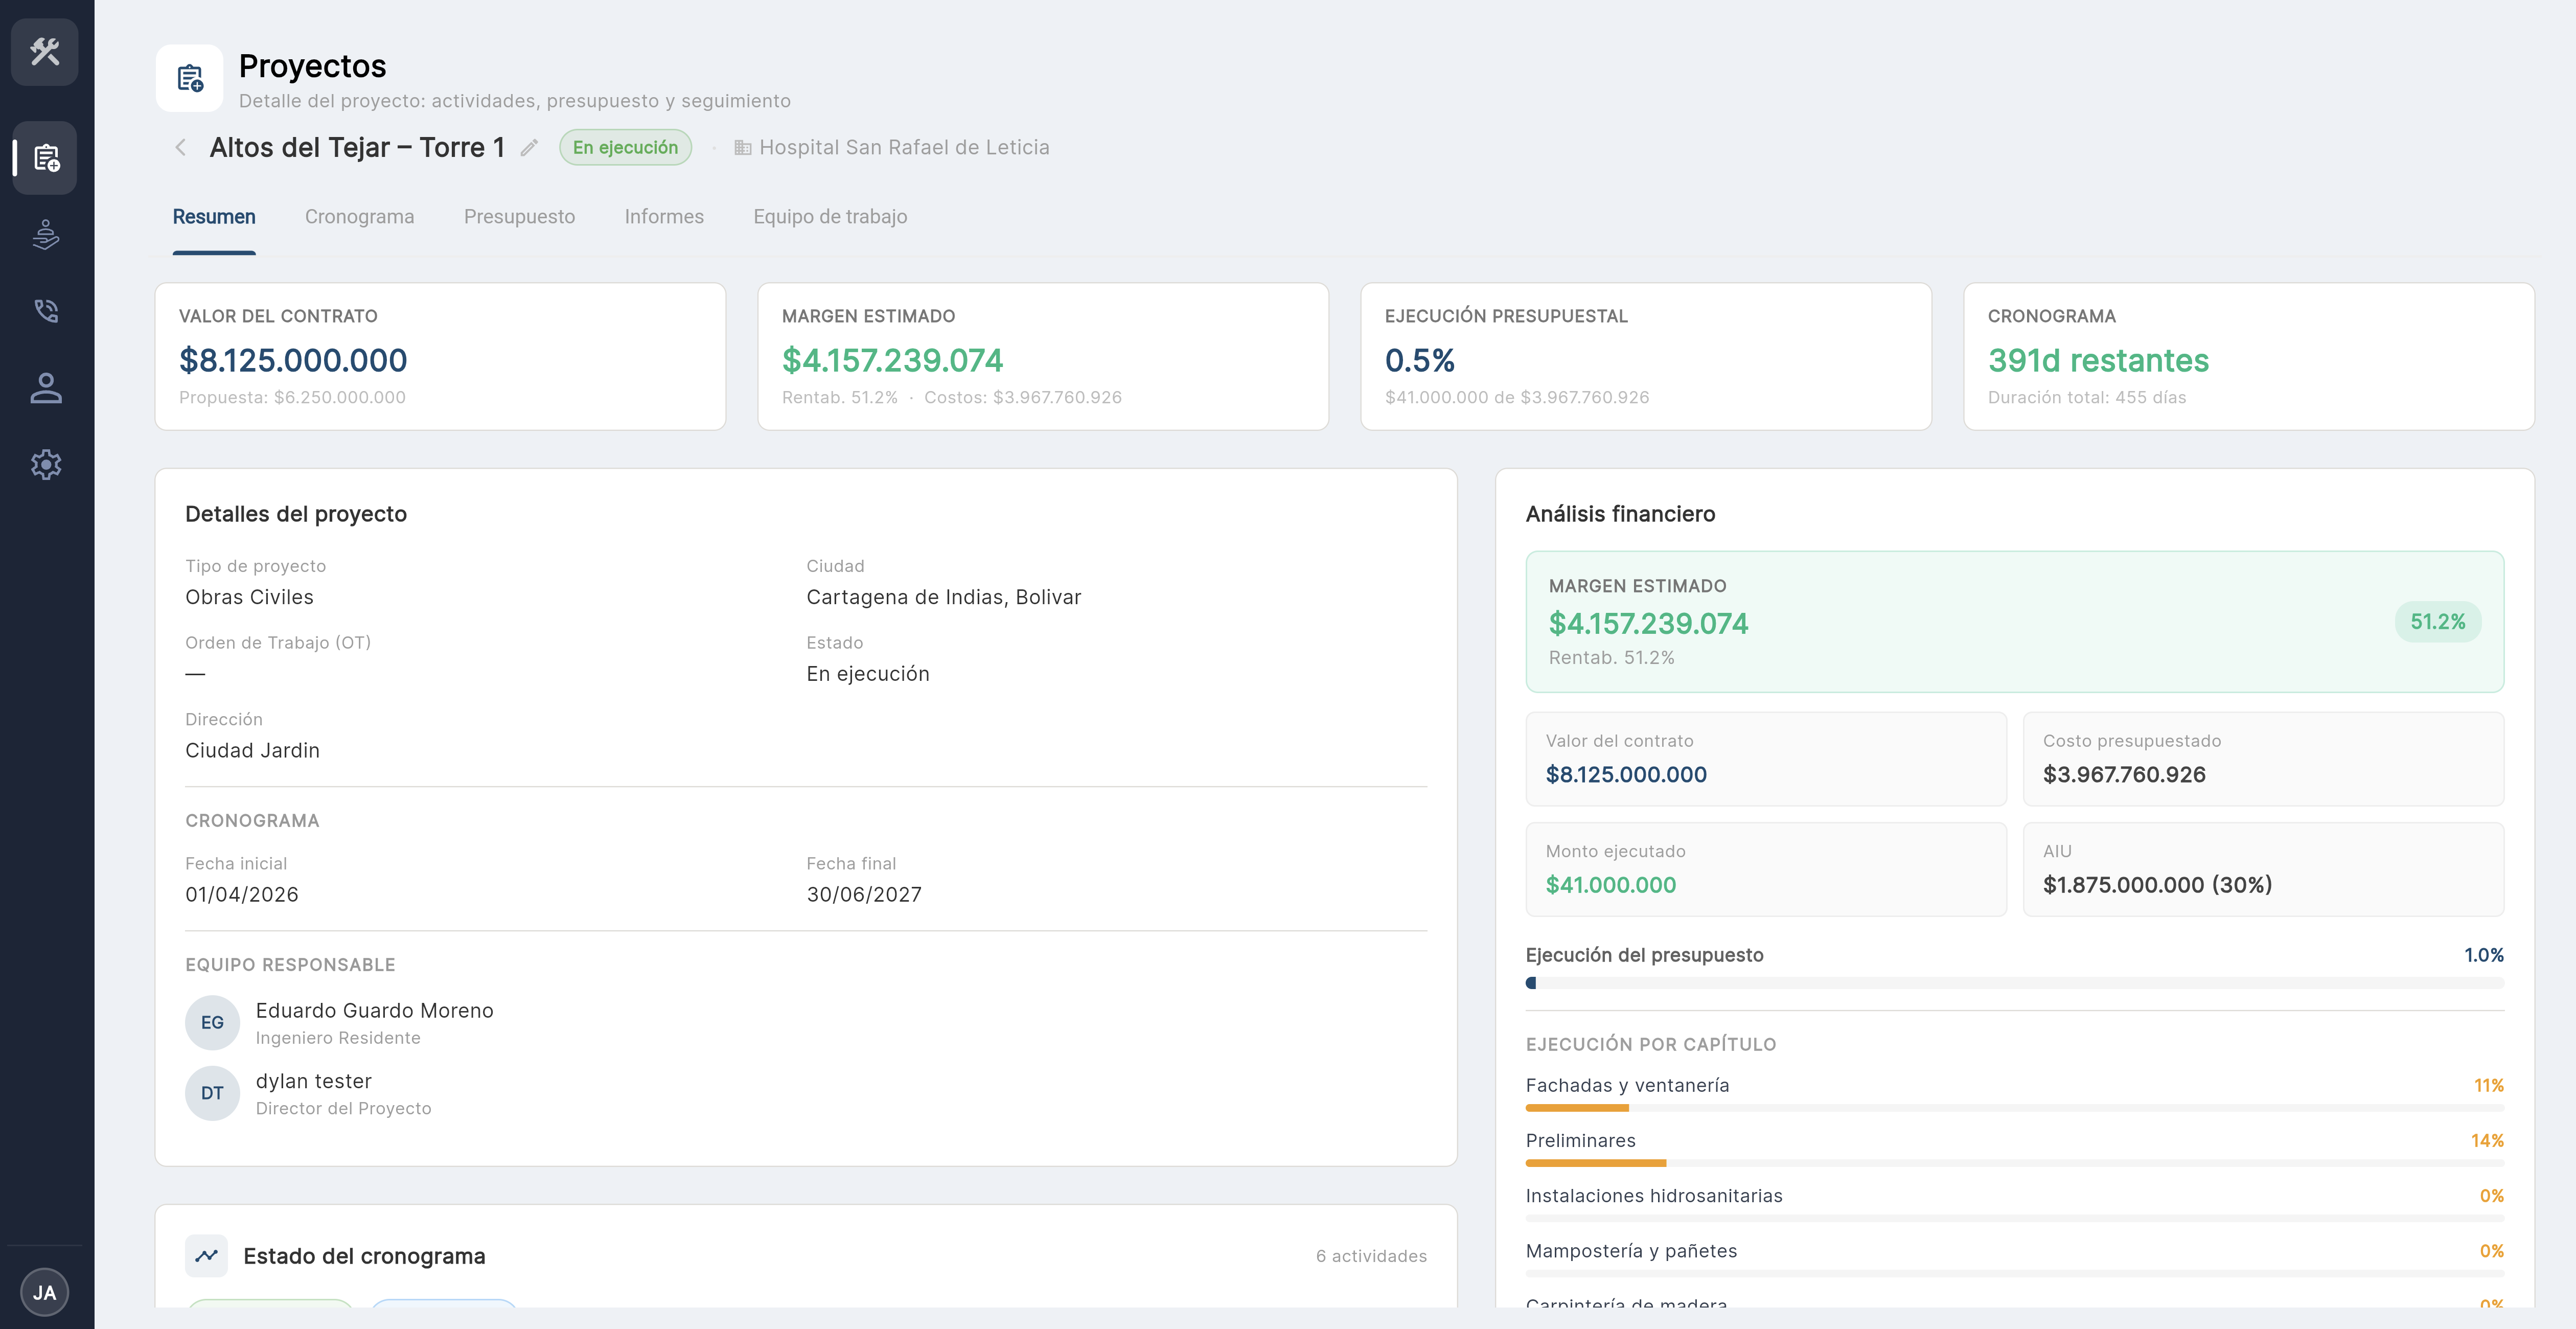Click the Cartagena de Indias, Bolivar city value

pos(944,597)
